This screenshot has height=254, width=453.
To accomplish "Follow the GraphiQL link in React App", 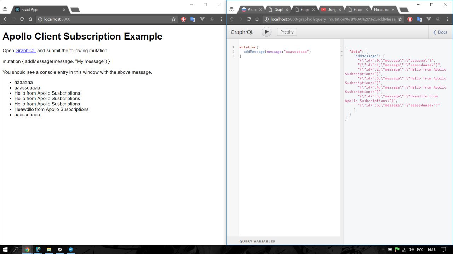I will coord(25,50).
